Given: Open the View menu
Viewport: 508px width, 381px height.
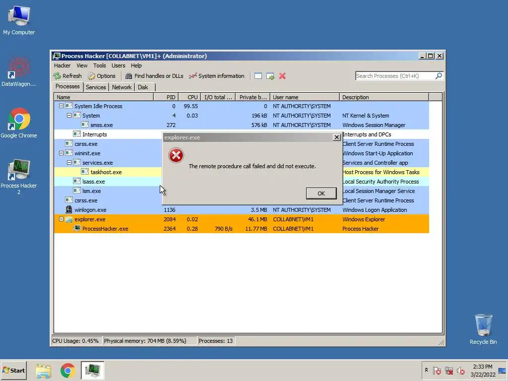Looking at the screenshot, I should coord(82,65).
